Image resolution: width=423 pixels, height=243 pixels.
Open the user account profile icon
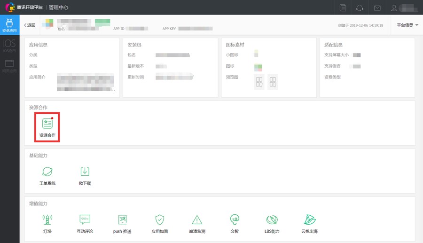click(x=394, y=8)
